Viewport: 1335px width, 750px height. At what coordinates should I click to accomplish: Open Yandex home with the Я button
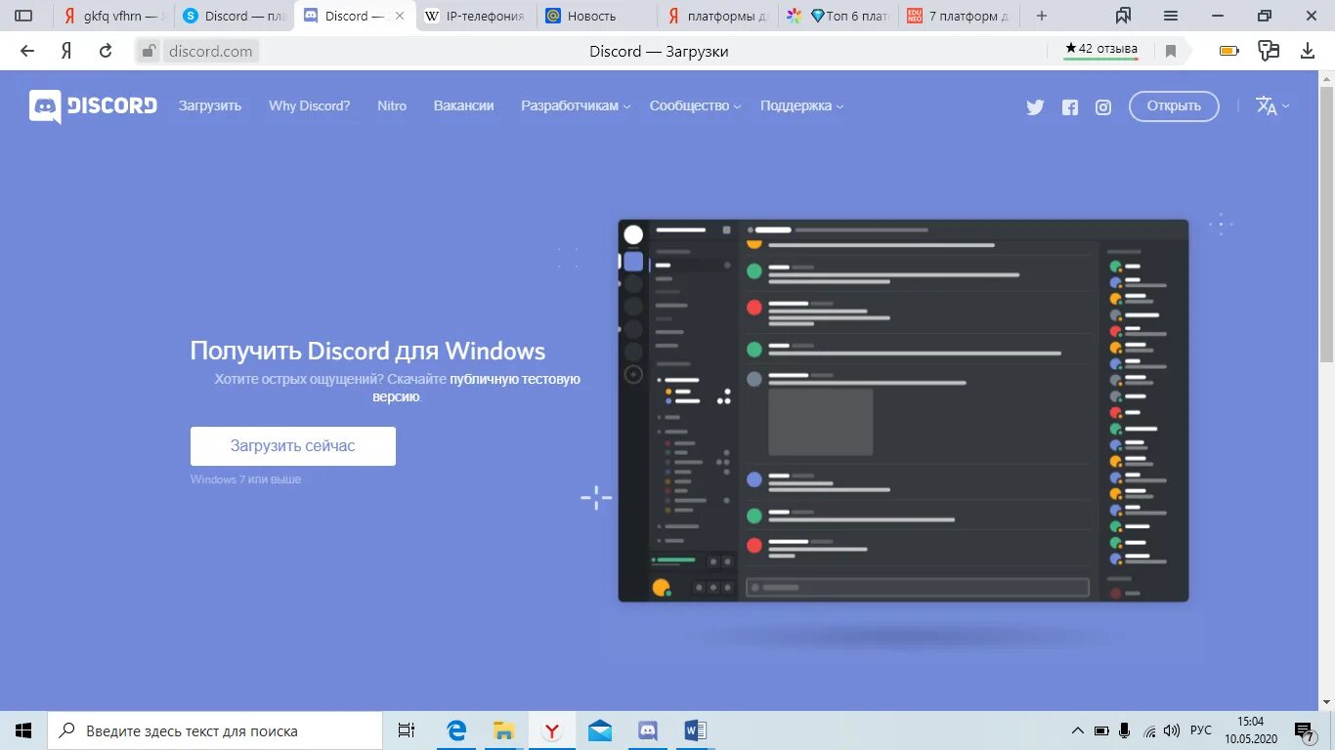tap(66, 51)
